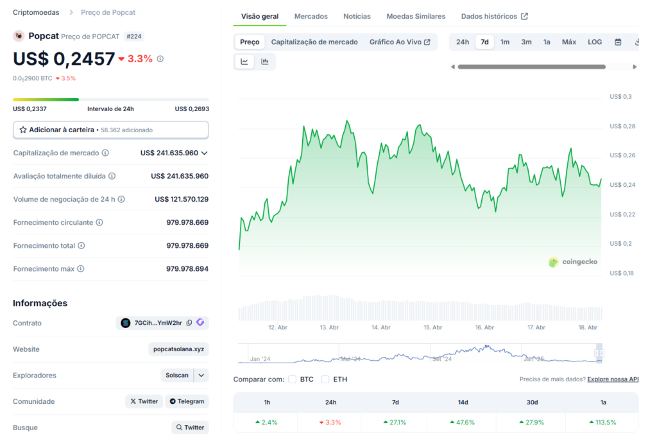Select Máx chart range

[569, 42]
